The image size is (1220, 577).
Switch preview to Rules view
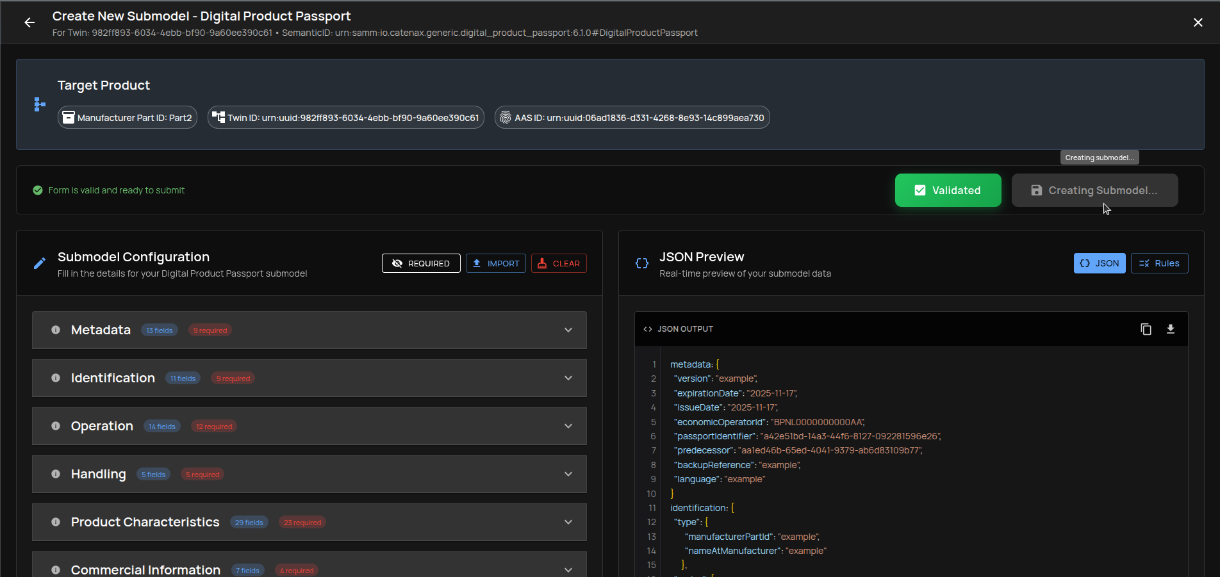1160,263
